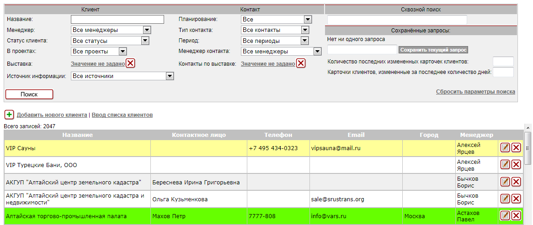
Task: Clear Контакты по выставке value with red X
Action: (x=300, y=63)
